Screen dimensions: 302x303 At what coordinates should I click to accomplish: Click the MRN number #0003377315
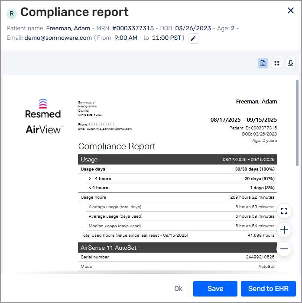point(133,29)
